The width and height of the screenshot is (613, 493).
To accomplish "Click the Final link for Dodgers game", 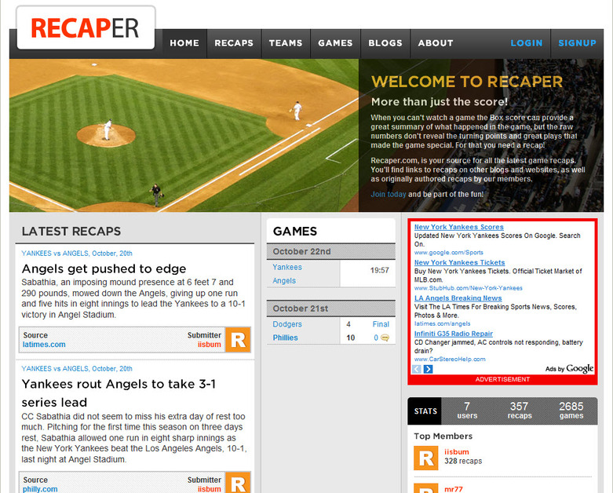I will pos(381,324).
